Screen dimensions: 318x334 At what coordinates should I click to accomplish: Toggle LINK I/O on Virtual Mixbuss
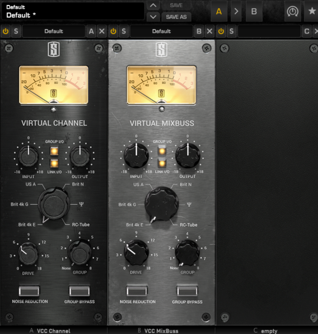click(x=162, y=164)
